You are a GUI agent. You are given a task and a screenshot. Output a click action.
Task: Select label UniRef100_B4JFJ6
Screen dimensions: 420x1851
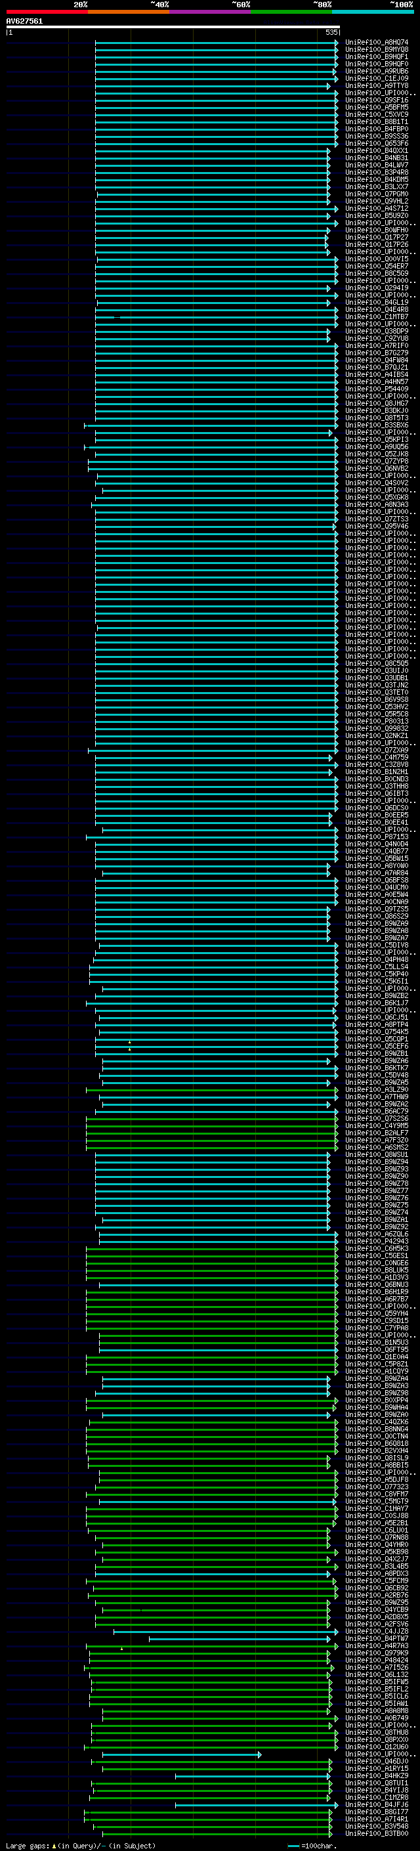pos(377,1805)
